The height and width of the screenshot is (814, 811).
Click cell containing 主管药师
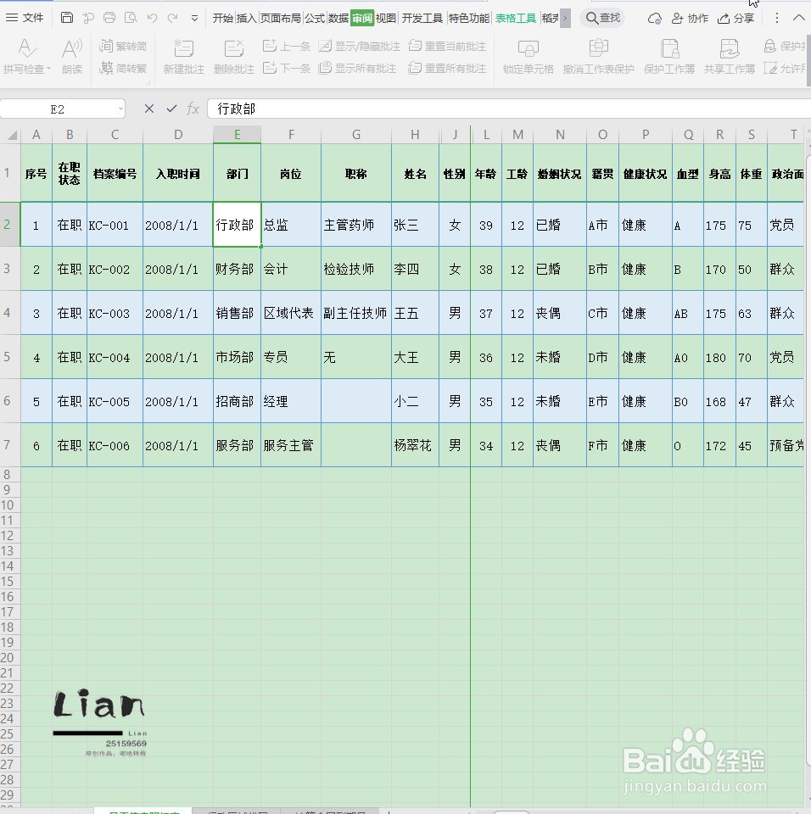pos(356,225)
